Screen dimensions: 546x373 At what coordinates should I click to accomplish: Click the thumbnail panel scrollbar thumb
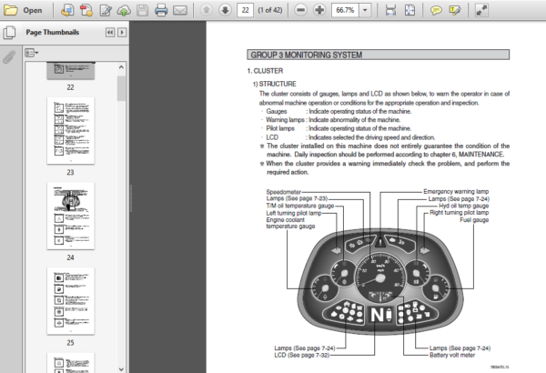(121, 88)
